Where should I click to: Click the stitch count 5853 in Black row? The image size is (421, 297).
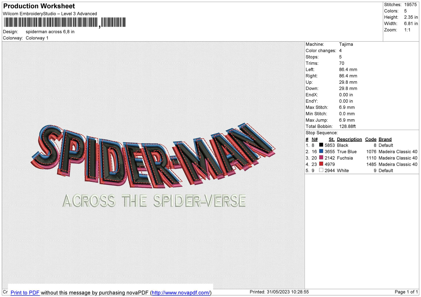(330, 145)
